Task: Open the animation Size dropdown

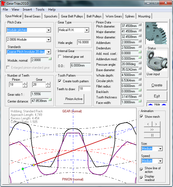Action: tap(160, 149)
